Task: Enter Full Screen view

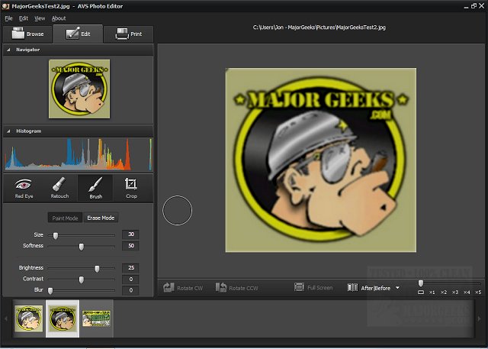Action: [313, 288]
